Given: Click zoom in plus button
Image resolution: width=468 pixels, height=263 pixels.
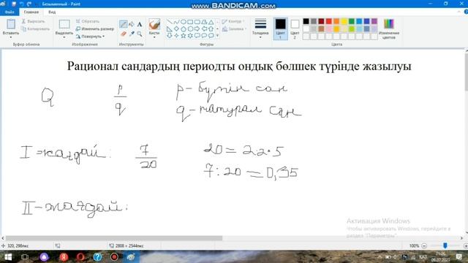Looking at the screenshot, I should pos(465,245).
